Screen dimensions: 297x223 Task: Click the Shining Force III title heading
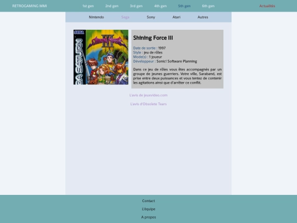point(153,38)
